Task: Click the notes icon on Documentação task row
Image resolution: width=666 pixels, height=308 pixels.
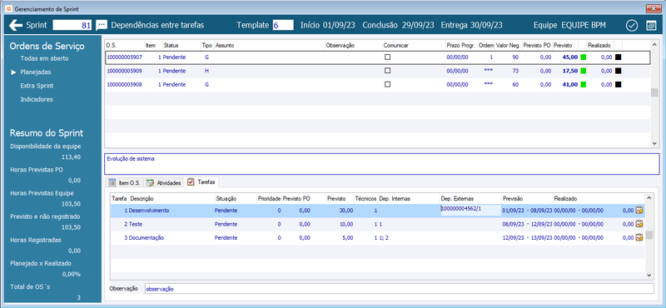Action: pos(639,237)
